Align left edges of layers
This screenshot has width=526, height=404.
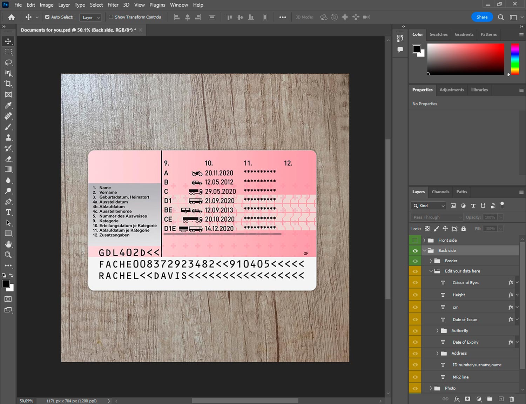click(x=177, y=17)
